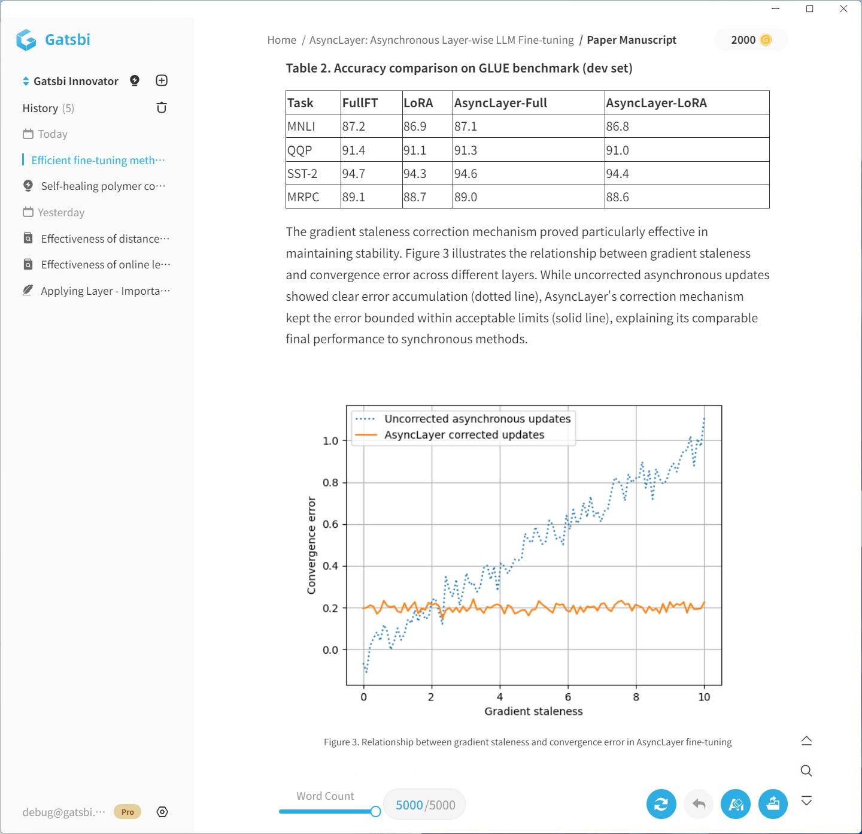Screen dimensions: 862x834
Task: Open AsyncLayer project breadcrumb link
Action: point(441,40)
